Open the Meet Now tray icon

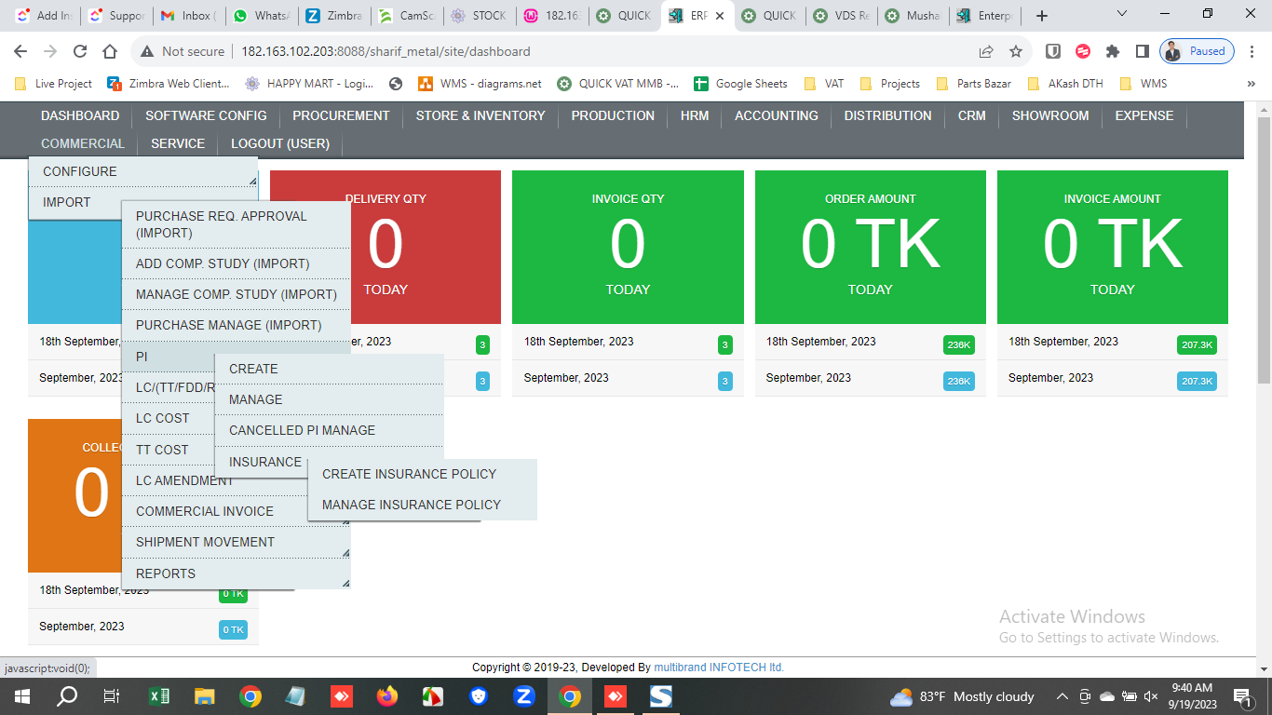tap(1085, 696)
